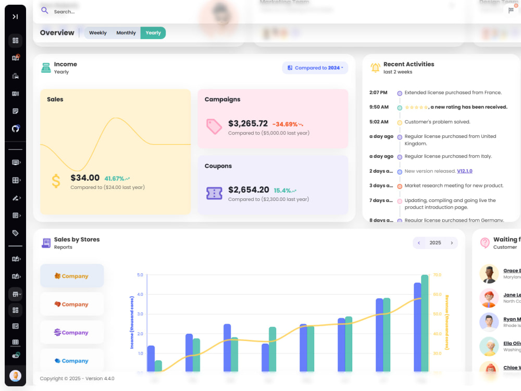Viewport: 521px width, 391px height.
Task: Click the flag notification icon in header
Action: click(512, 9)
